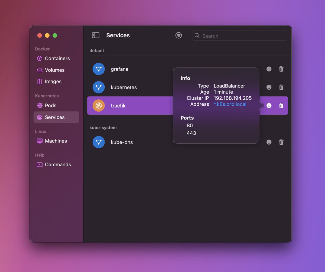Click port 80 in popover
The image size is (325, 272).
(190, 125)
